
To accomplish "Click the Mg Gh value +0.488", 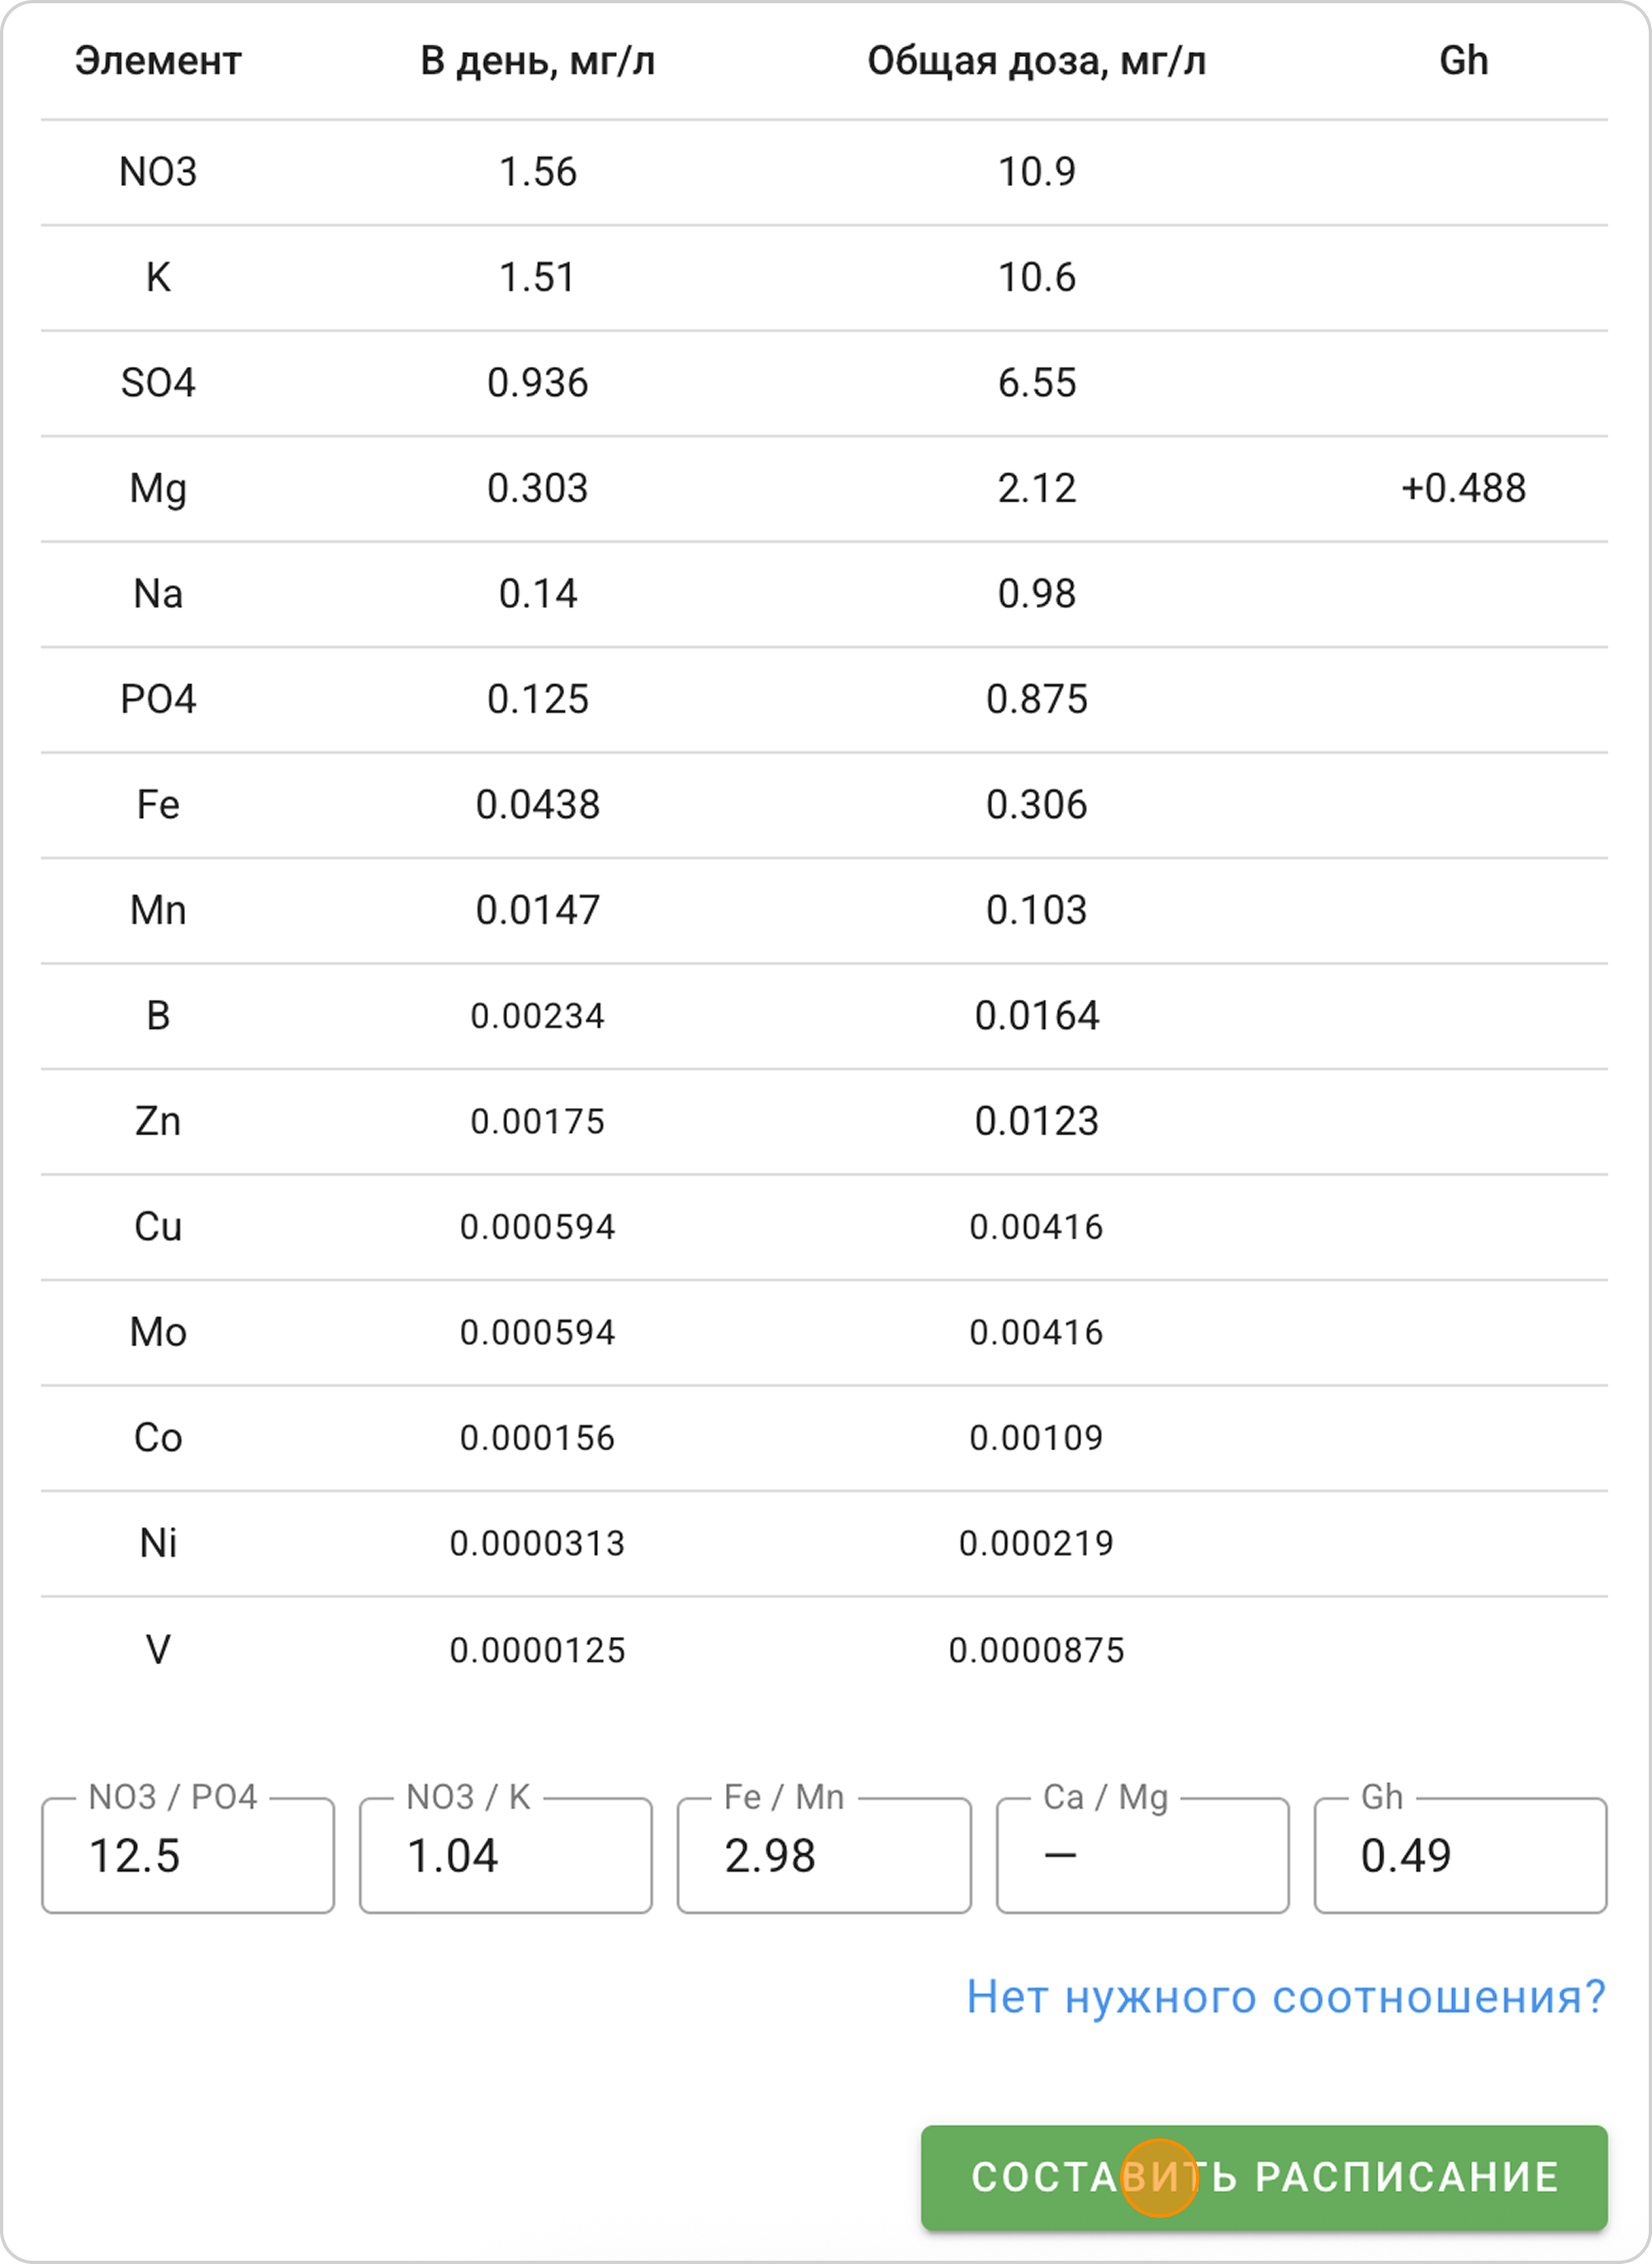I will pos(1463,488).
